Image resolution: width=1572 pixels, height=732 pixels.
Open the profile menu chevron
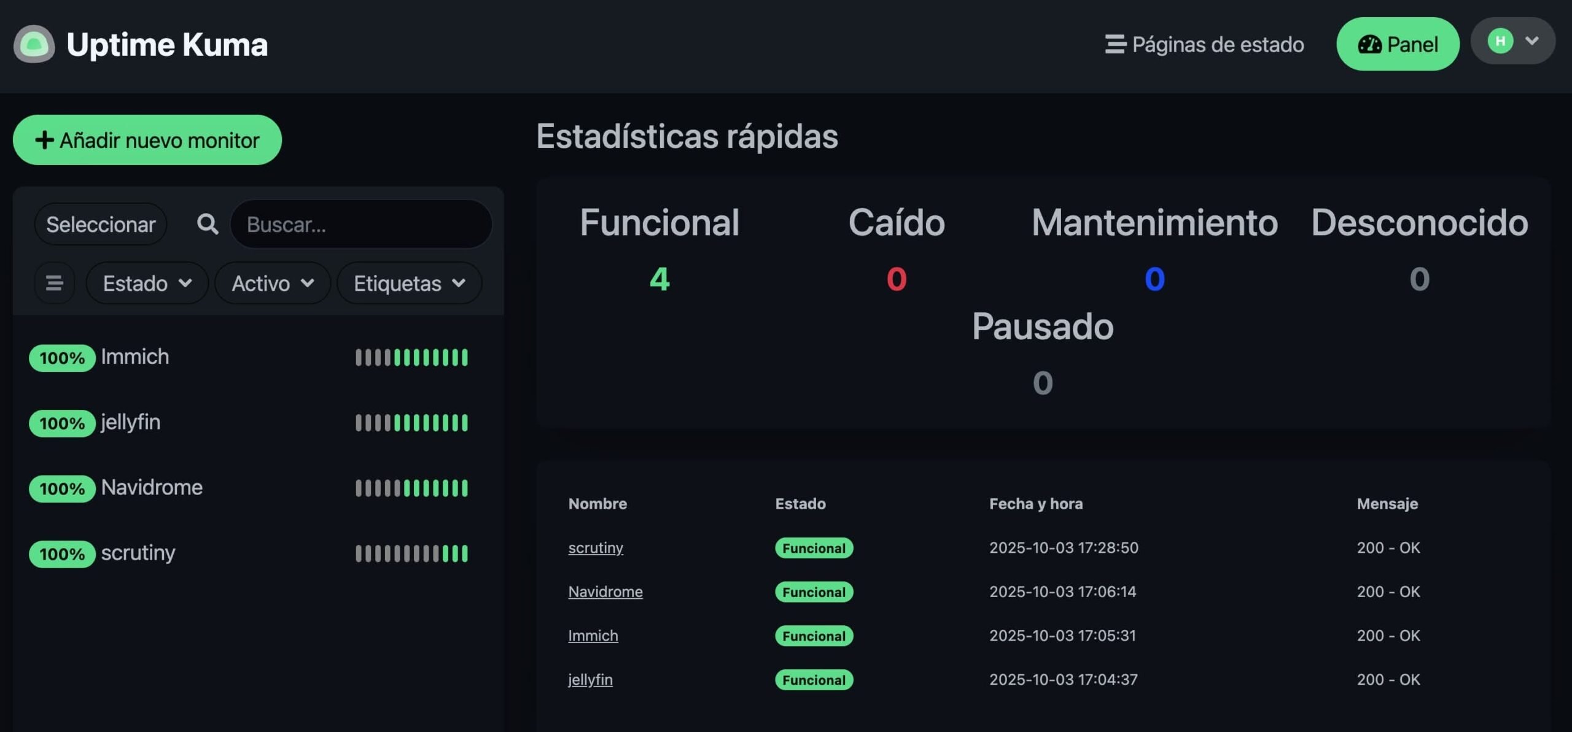[1531, 41]
